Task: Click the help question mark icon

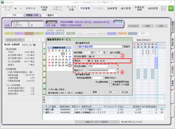Action: tap(163, 8)
